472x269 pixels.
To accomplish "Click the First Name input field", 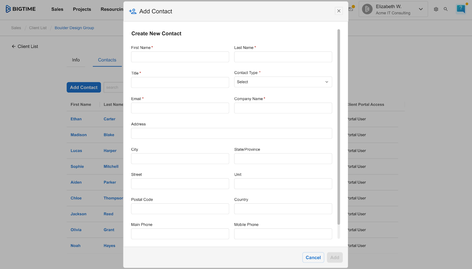I will pos(180,57).
